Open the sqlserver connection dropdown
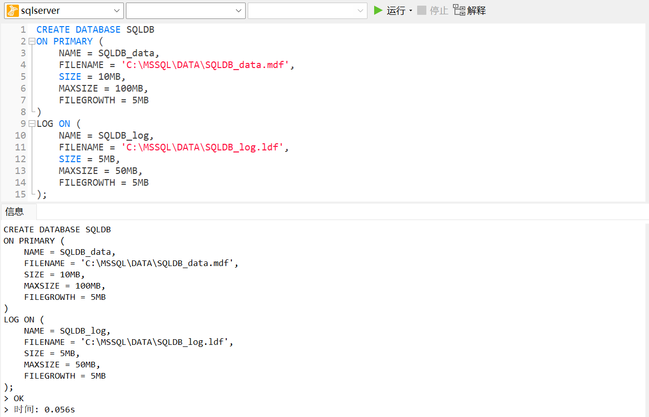649x417 pixels. pyautogui.click(x=63, y=10)
